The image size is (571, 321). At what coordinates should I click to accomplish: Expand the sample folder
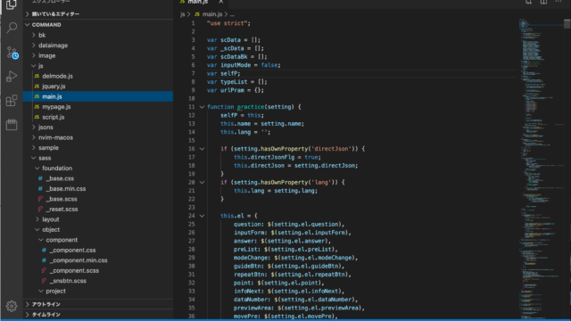[34, 147]
